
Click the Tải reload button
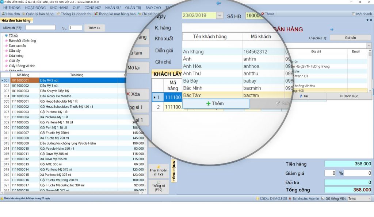point(304,96)
